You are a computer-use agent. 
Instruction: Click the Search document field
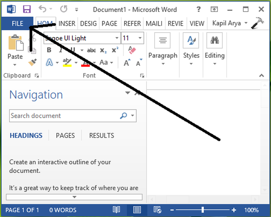pos(64,116)
